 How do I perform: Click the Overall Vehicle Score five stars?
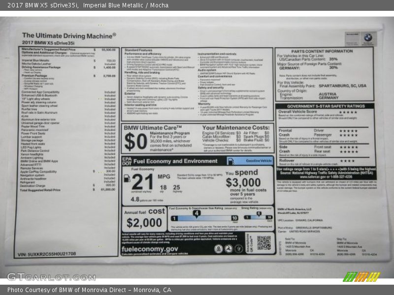click(348, 112)
